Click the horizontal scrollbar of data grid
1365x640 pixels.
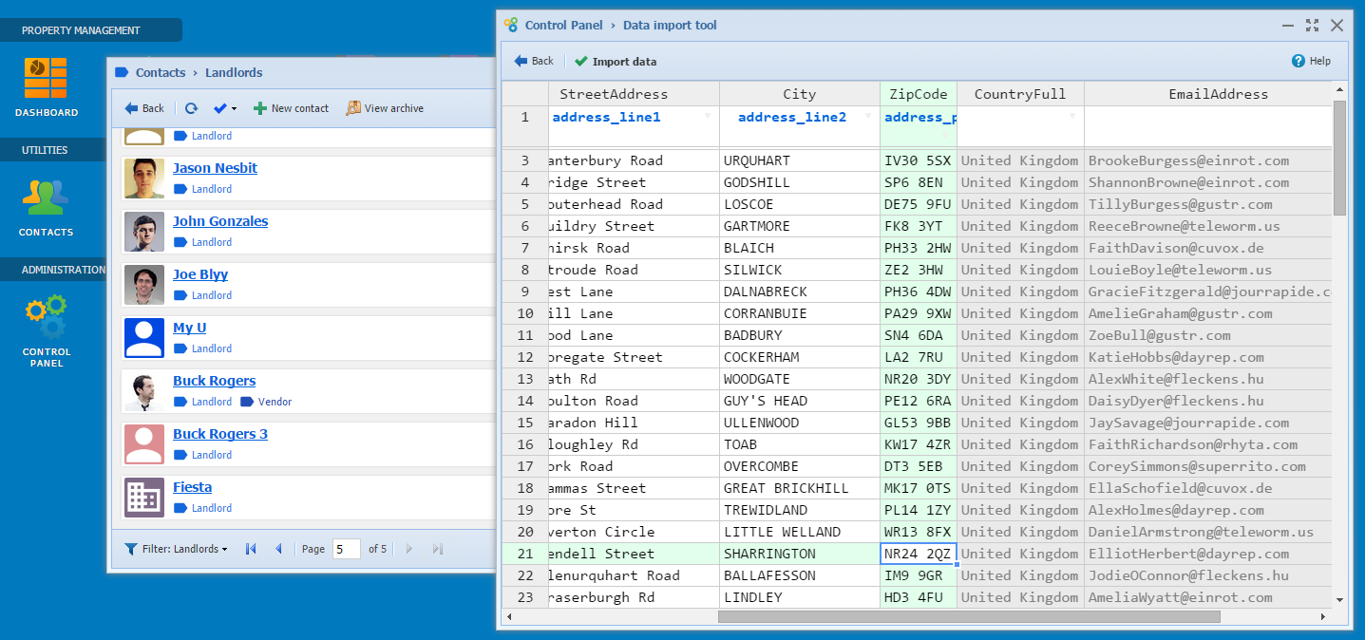[968, 616]
